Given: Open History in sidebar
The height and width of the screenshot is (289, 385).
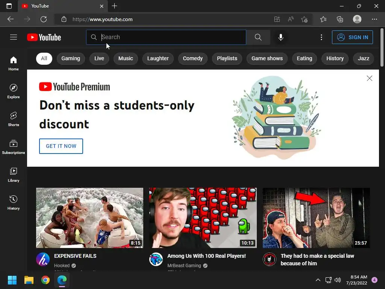Looking at the screenshot, I should (x=14, y=202).
